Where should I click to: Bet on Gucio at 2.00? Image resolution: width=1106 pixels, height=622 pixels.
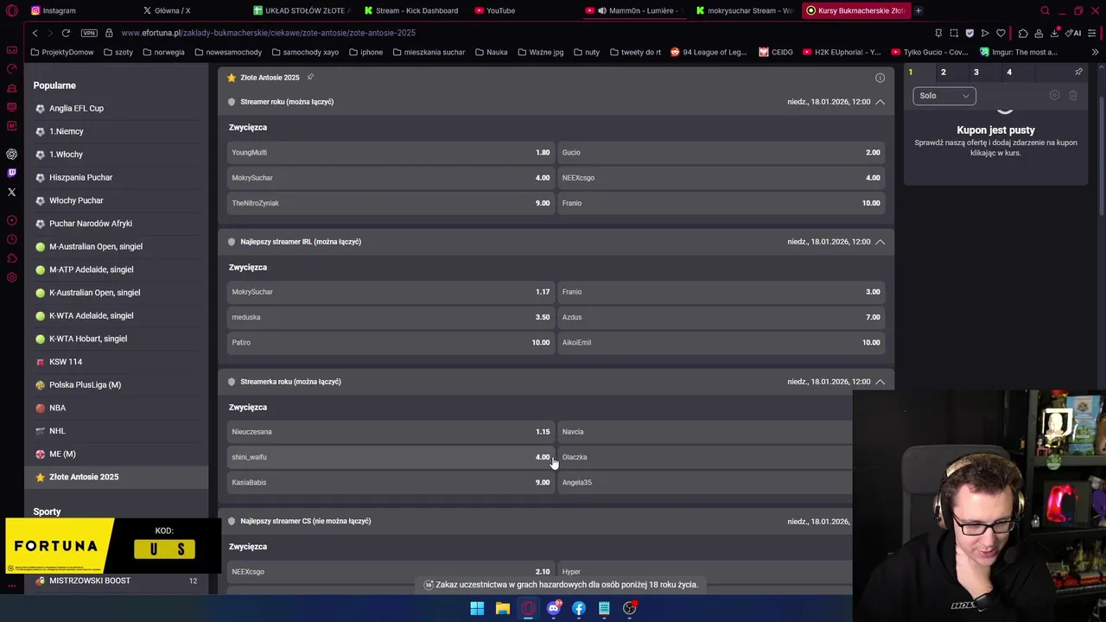pyautogui.click(x=721, y=152)
